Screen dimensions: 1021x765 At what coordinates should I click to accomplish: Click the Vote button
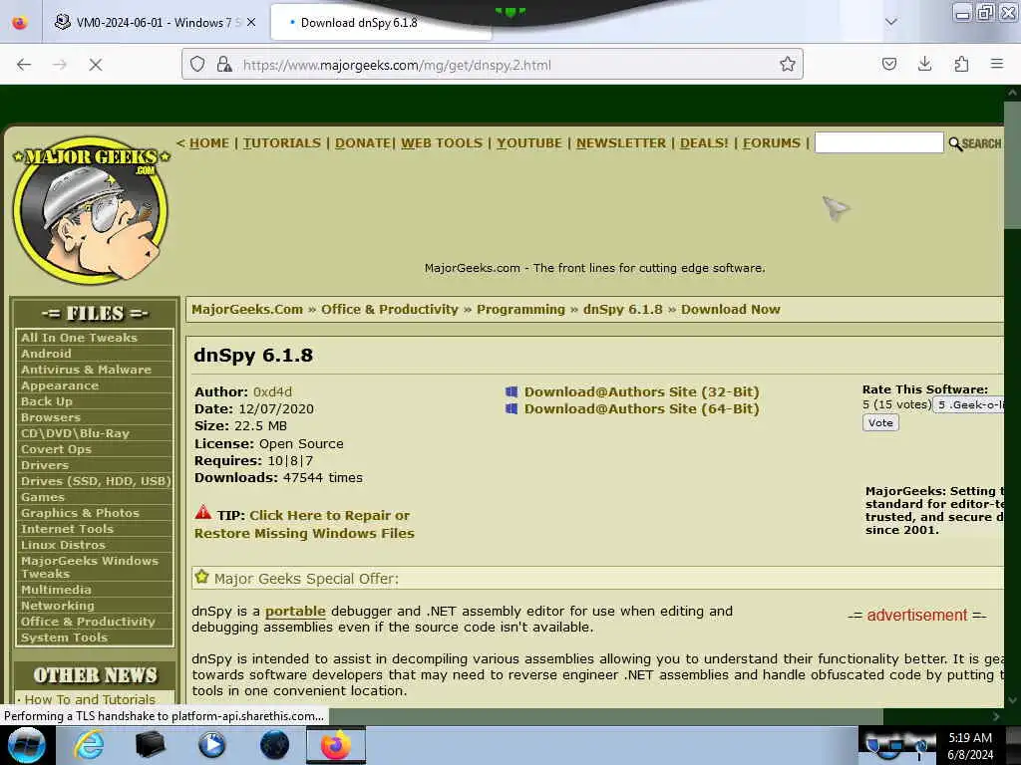click(x=880, y=422)
